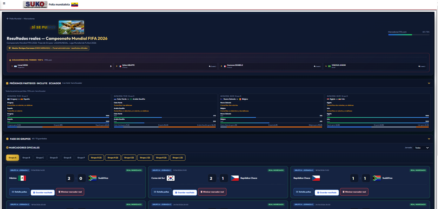
Task: Click México score field showing 2
Action: [69, 178]
